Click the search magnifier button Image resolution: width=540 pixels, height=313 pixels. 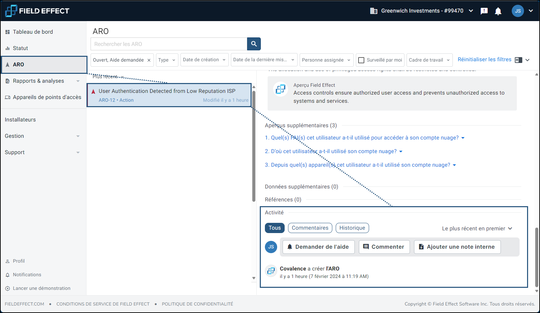pyautogui.click(x=254, y=44)
